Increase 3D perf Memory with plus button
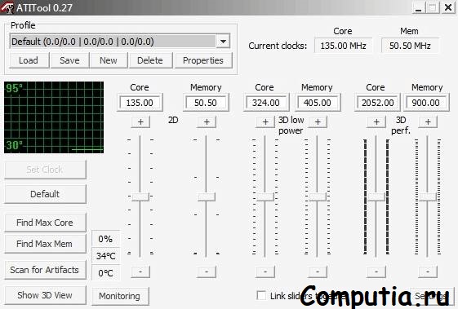458x309 pixels. point(428,122)
